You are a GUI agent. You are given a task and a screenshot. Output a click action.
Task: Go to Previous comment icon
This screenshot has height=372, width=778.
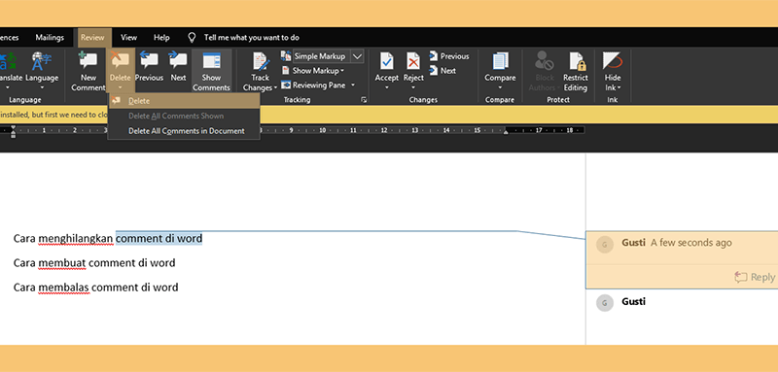click(149, 61)
